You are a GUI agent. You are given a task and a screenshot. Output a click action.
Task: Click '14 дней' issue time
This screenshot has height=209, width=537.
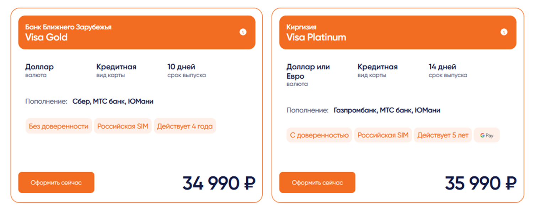pos(442,67)
